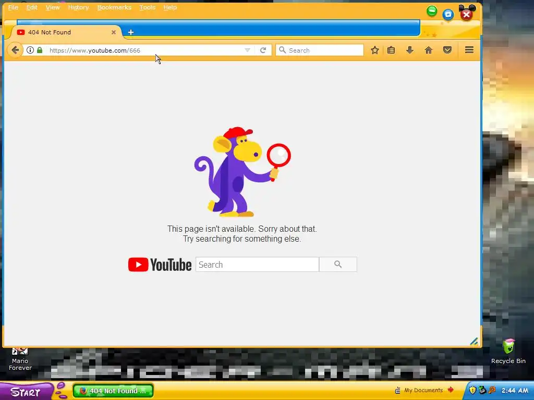534x400 pixels.
Task: Click the browser toolbar search magnifier icon
Action: pyautogui.click(x=282, y=51)
